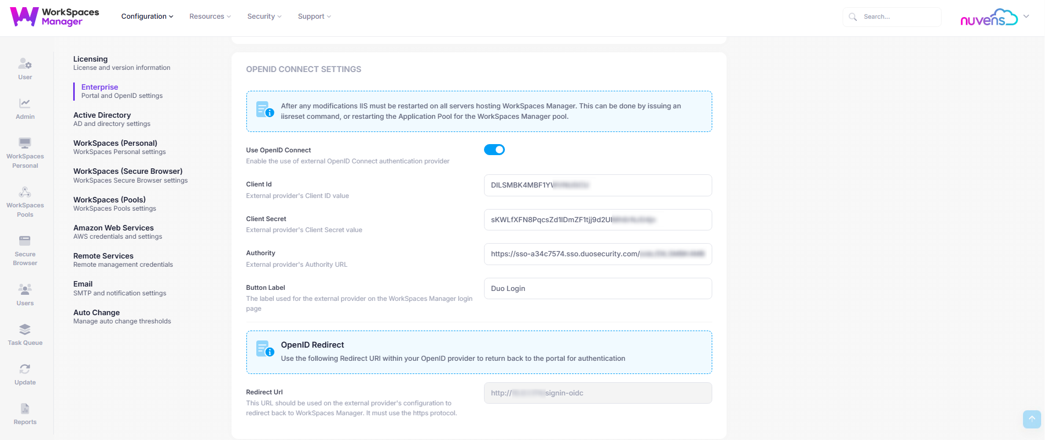Select Active Directory settings section
The height and width of the screenshot is (440, 1045).
point(102,116)
